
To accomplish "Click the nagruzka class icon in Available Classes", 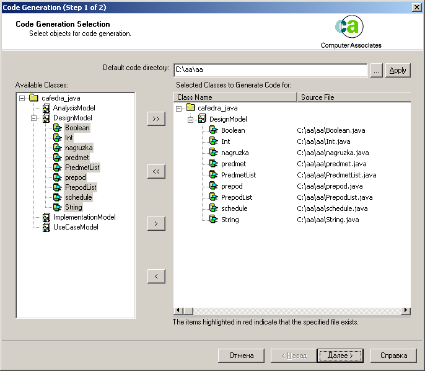I will tap(57, 148).
